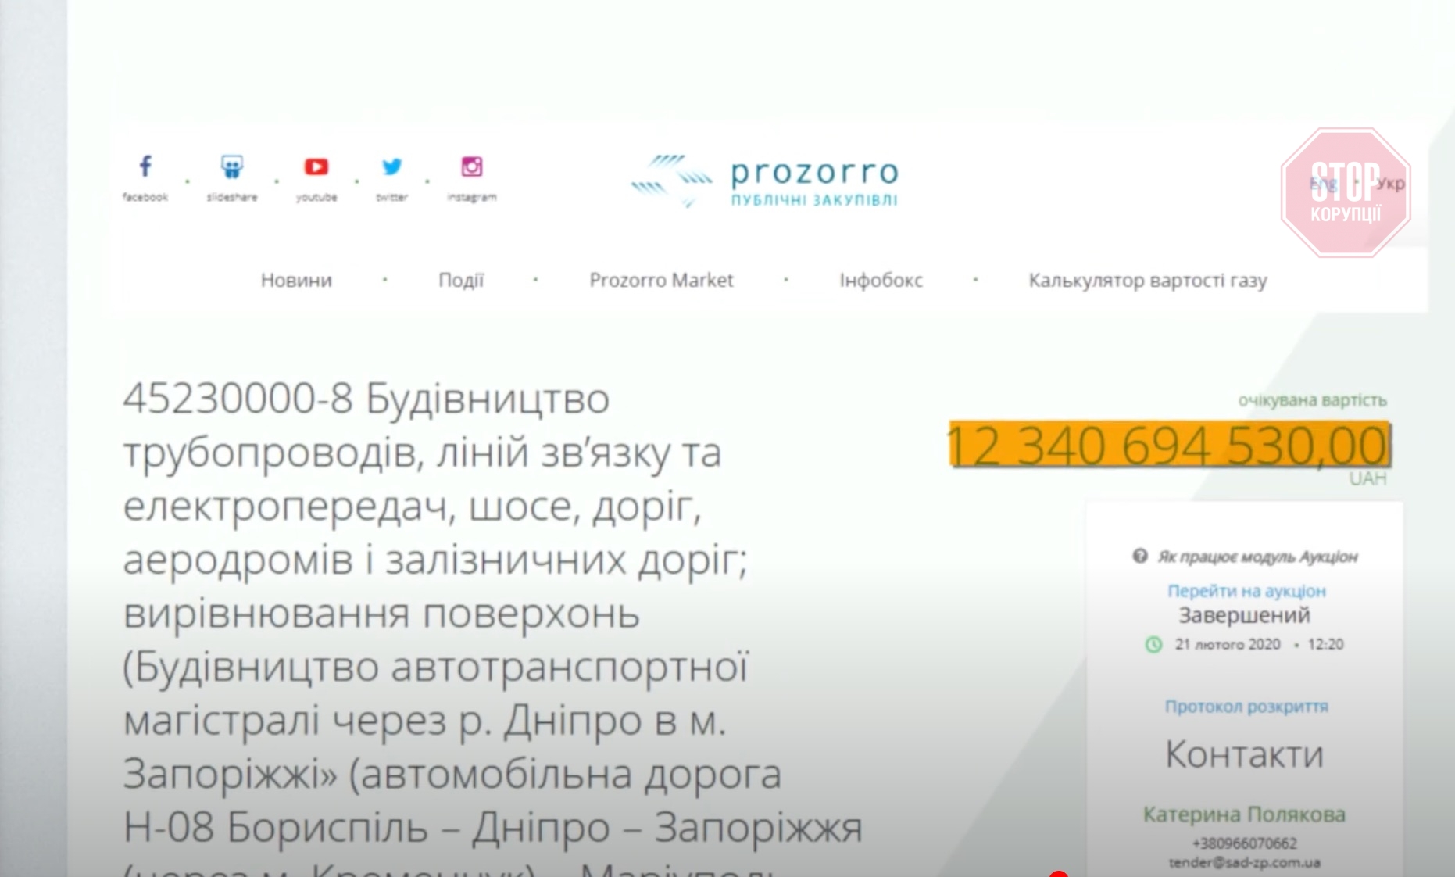
Task: Switch site language to Eng
Action: click(1322, 184)
